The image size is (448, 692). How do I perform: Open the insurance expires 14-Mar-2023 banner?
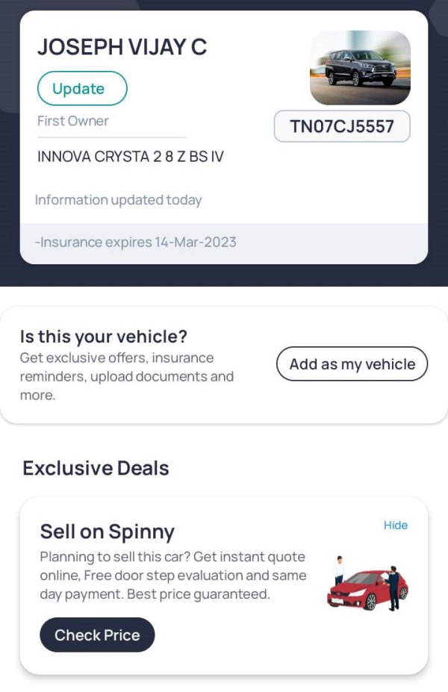point(136,243)
